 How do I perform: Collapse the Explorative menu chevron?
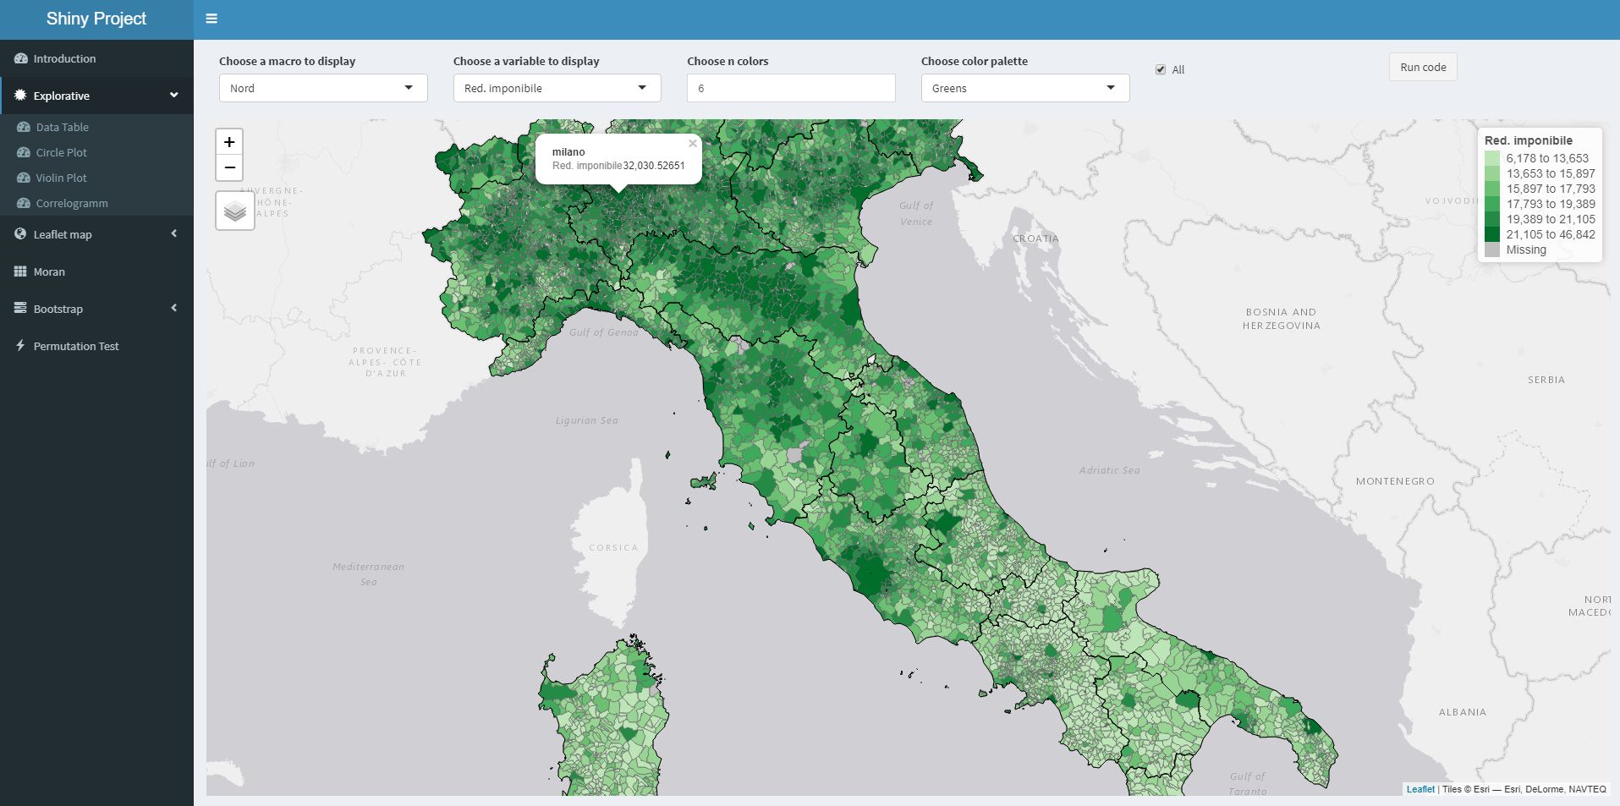[x=174, y=95]
